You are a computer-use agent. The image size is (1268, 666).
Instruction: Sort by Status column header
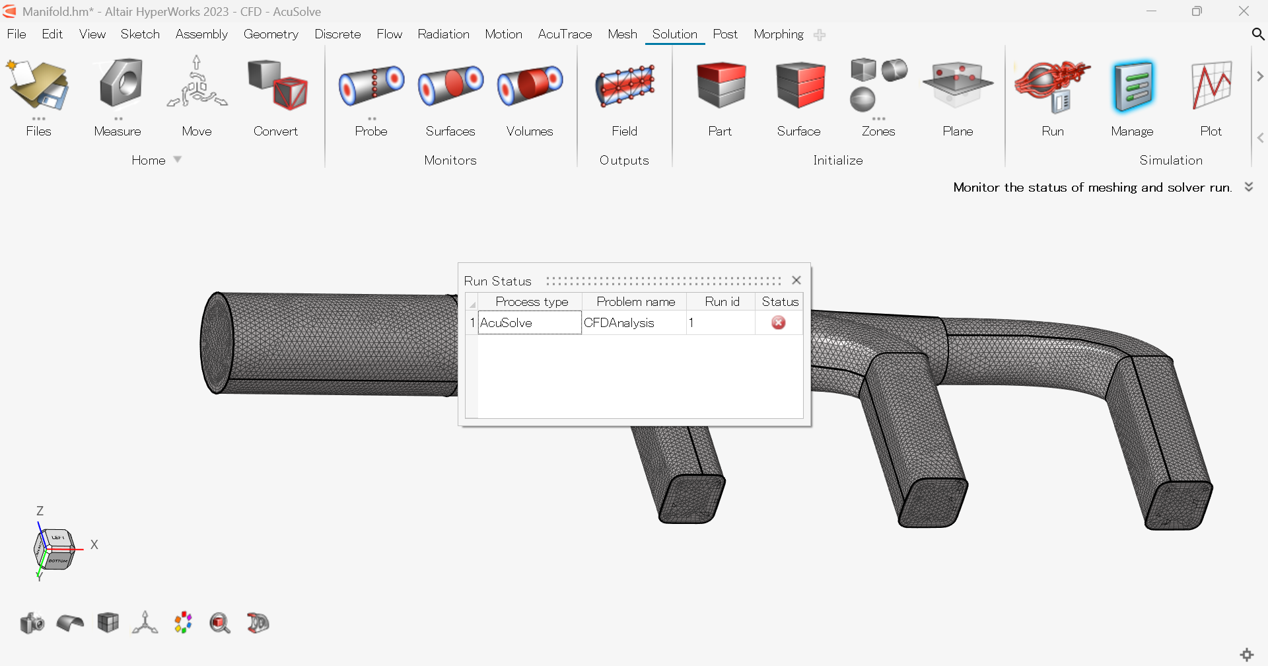coord(779,301)
